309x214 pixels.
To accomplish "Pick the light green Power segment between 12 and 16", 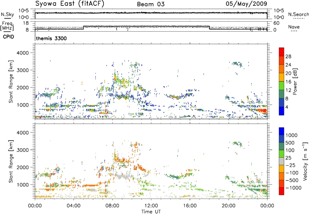I will click(282, 86).
